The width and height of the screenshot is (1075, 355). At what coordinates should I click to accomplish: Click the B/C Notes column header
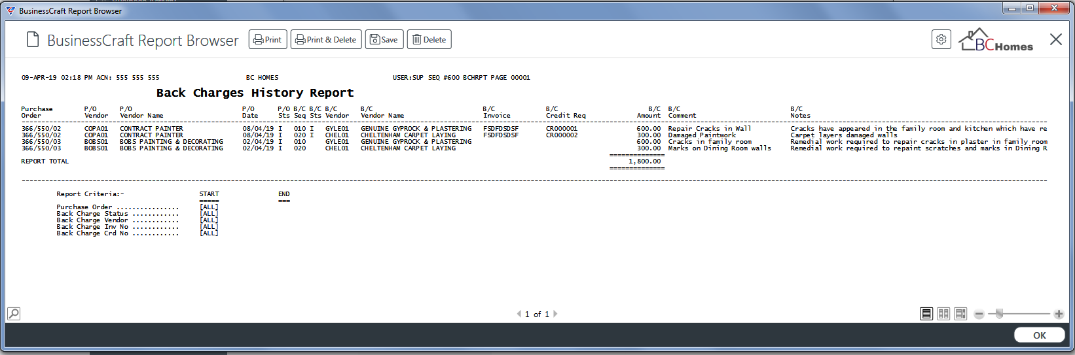tap(800, 112)
